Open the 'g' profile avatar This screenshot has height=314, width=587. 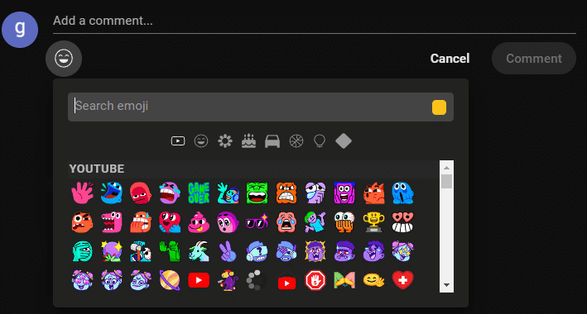[20, 30]
